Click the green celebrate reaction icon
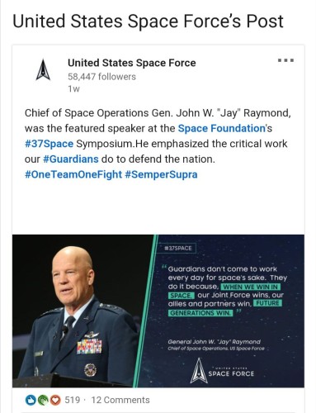Viewport: 316px width, 413px height. [x=43, y=400]
